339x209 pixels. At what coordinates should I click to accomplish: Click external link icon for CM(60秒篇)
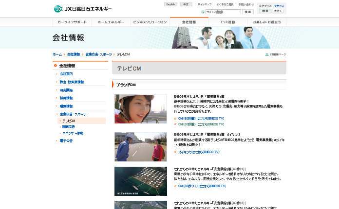175,118
